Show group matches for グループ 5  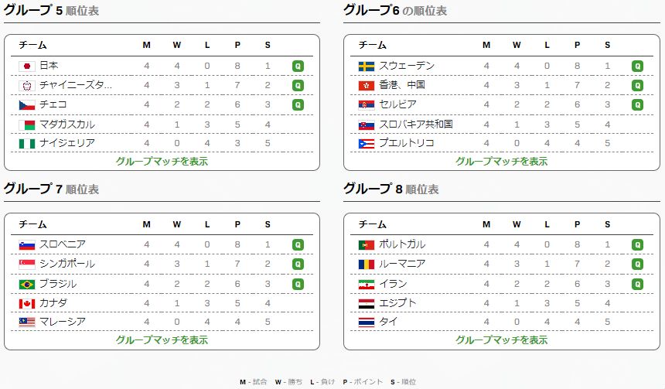click(162, 162)
